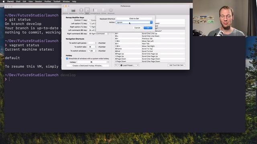Select the 'Scroll To Top' mapping row
Screen dimensions: 257x144
(150, 49)
